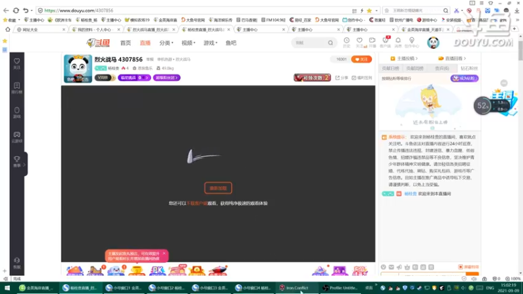Click the 开播 camera icon
Viewport: 523px width, 294px height.
pos(372,42)
